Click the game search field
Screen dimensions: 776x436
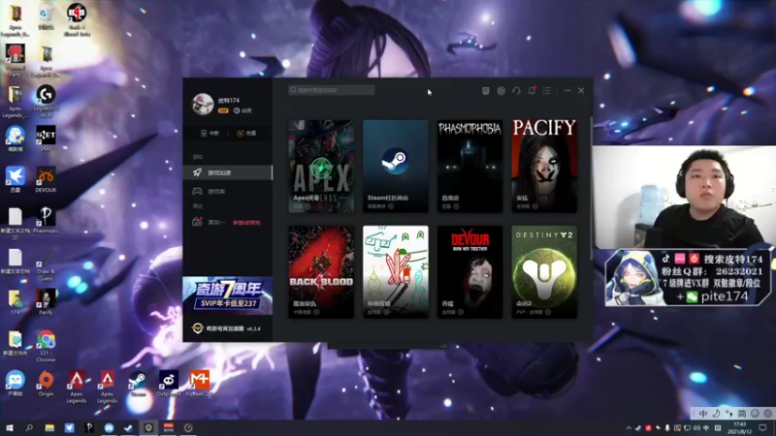[x=332, y=90]
